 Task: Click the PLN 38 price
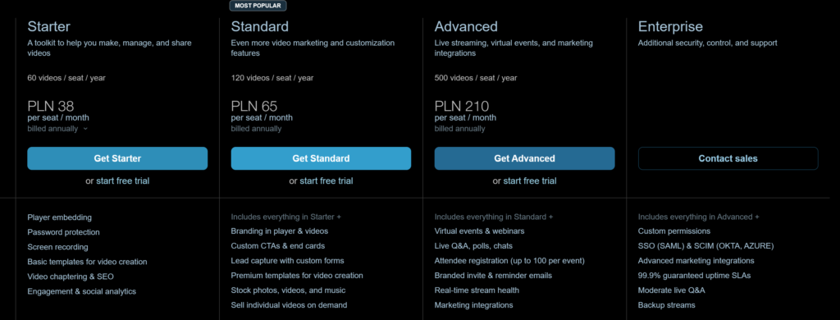pos(51,106)
